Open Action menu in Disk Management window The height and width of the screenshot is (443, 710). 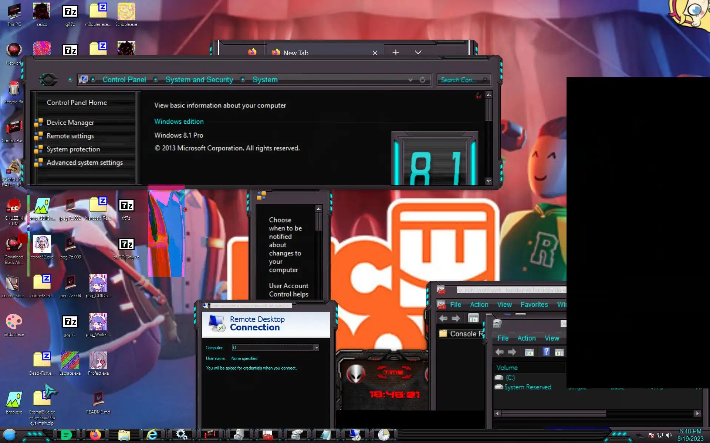(x=526, y=338)
